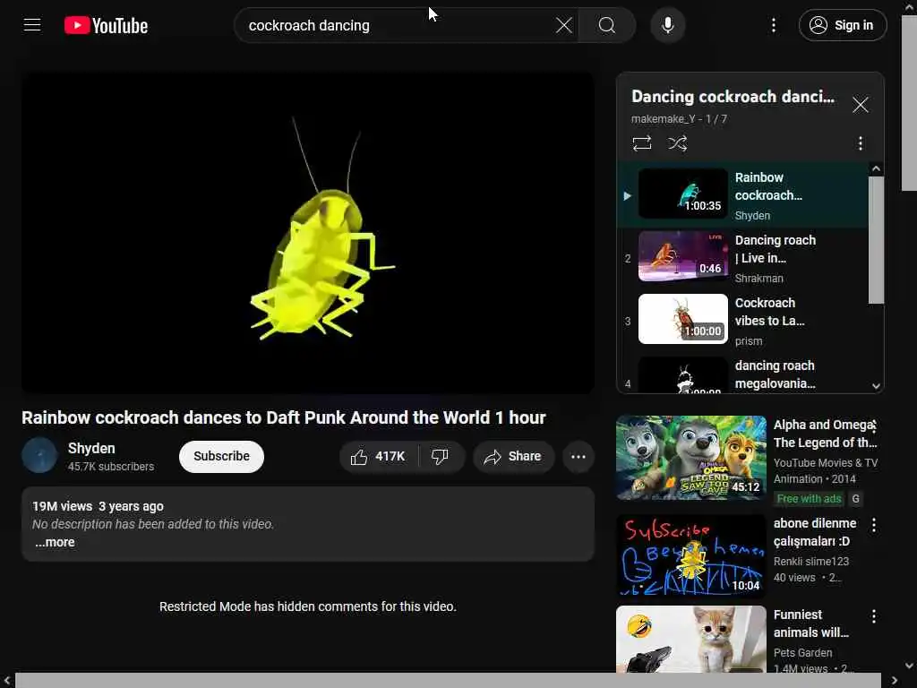Play Dancing roach Live playlist video

point(742,258)
